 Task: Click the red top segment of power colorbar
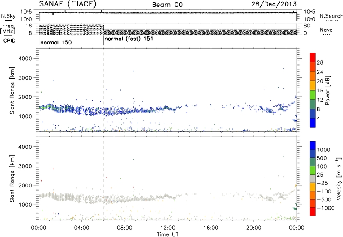point(313,57)
